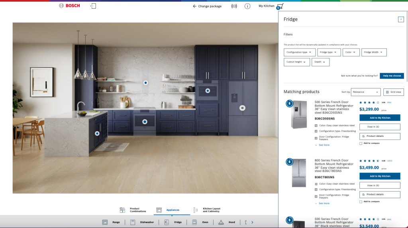The width and height of the screenshot is (408, 228).
Task: Add B36CT80SNS to My Kitchen
Action: click(380, 176)
